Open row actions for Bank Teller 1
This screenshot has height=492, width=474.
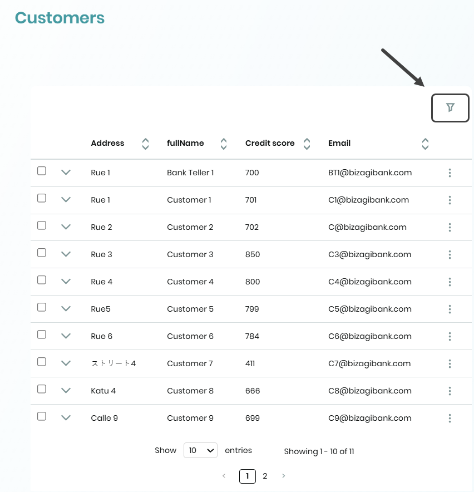[450, 173]
